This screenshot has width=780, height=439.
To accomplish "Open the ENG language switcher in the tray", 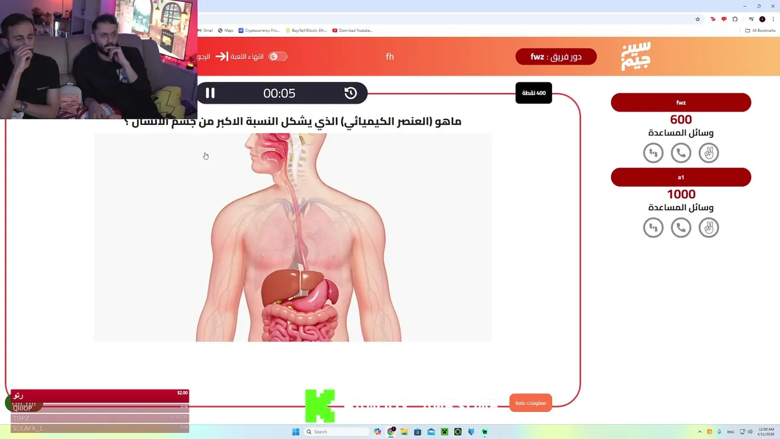I will (x=731, y=432).
